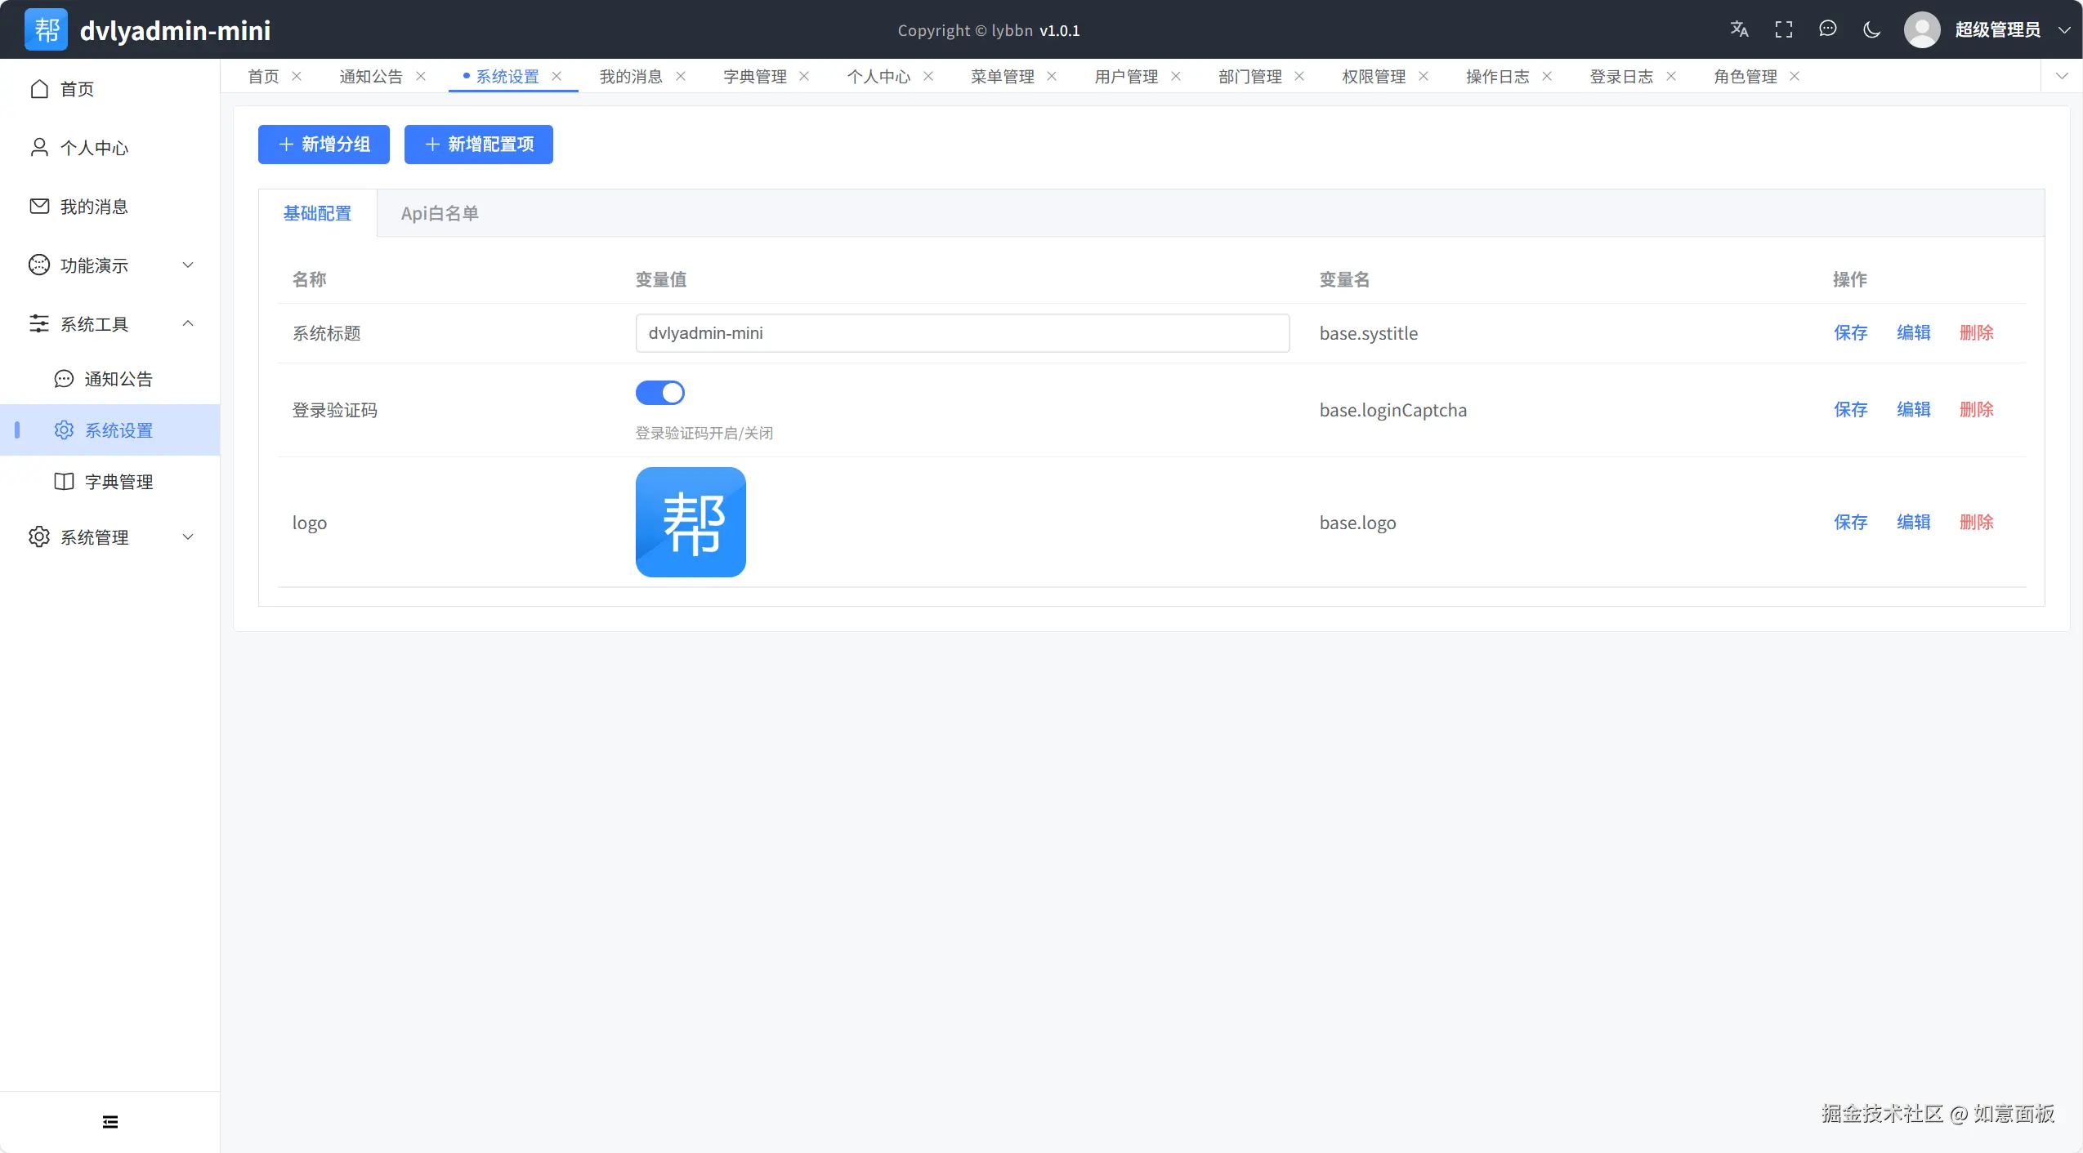Click the language translation icon

pos(1739,29)
